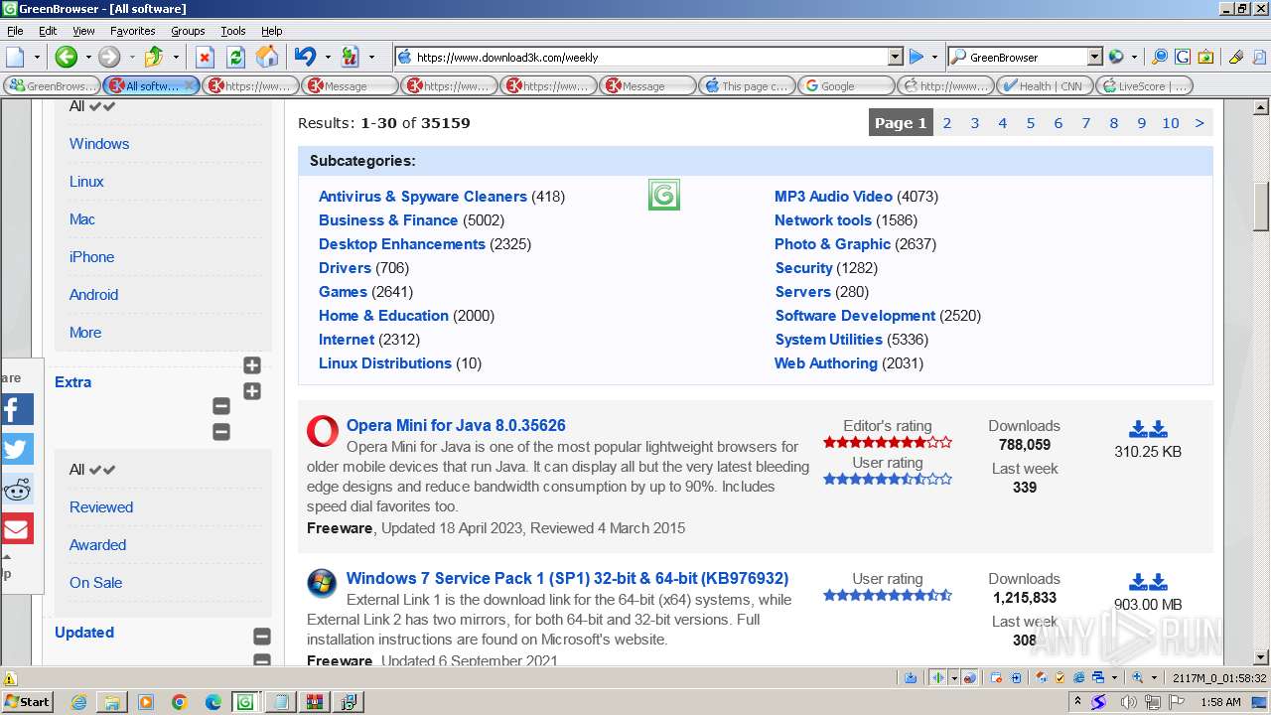Click Windows 7 Service Pack download arrows icon
This screenshot has width=1271, height=715.
[x=1148, y=582]
